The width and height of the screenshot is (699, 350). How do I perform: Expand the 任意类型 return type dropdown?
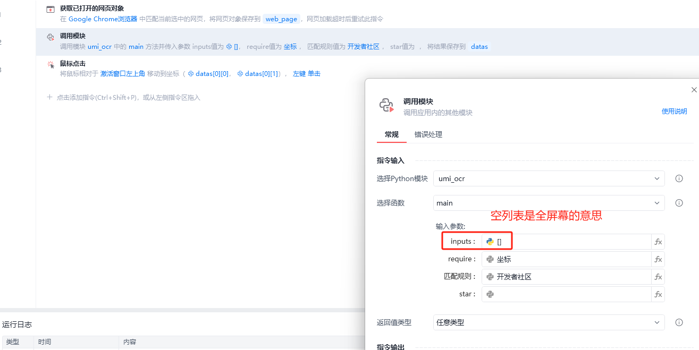[x=549, y=322]
